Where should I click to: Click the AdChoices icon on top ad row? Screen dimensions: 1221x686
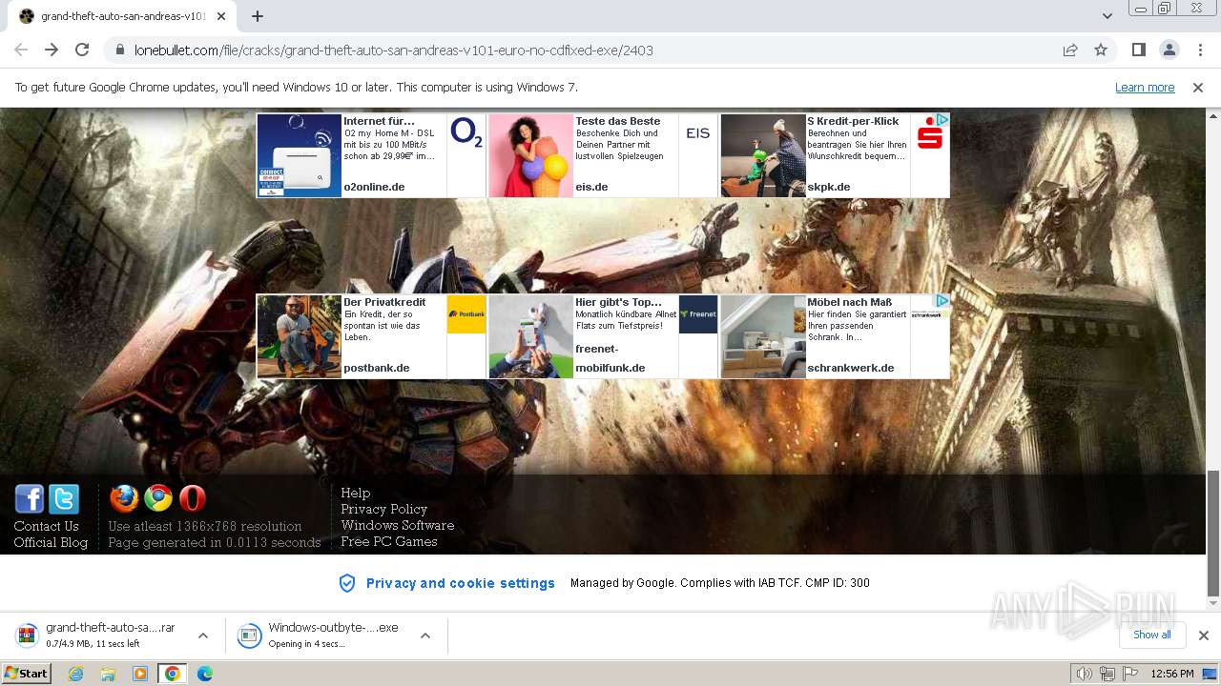[942, 120]
